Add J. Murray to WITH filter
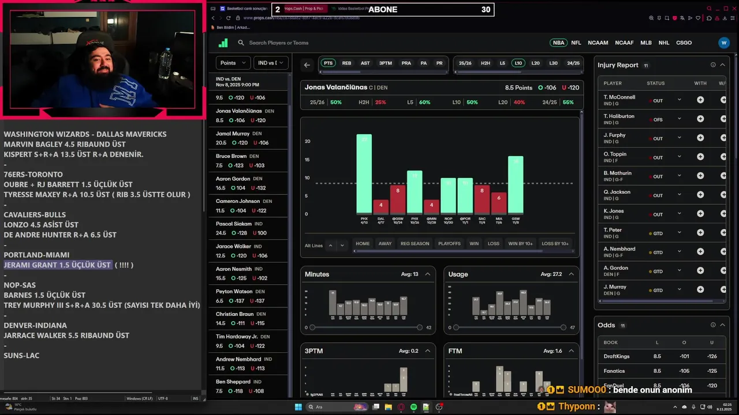This screenshot has height=415, width=739. coord(700,290)
